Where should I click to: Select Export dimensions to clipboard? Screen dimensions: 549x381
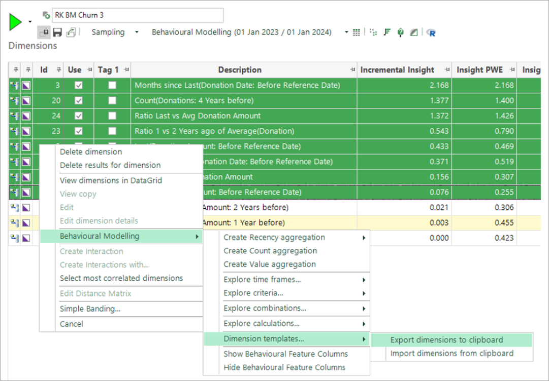(x=446, y=340)
